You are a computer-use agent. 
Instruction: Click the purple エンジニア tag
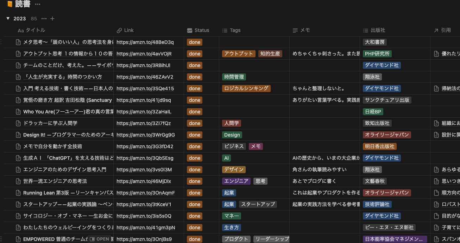tap(236, 181)
